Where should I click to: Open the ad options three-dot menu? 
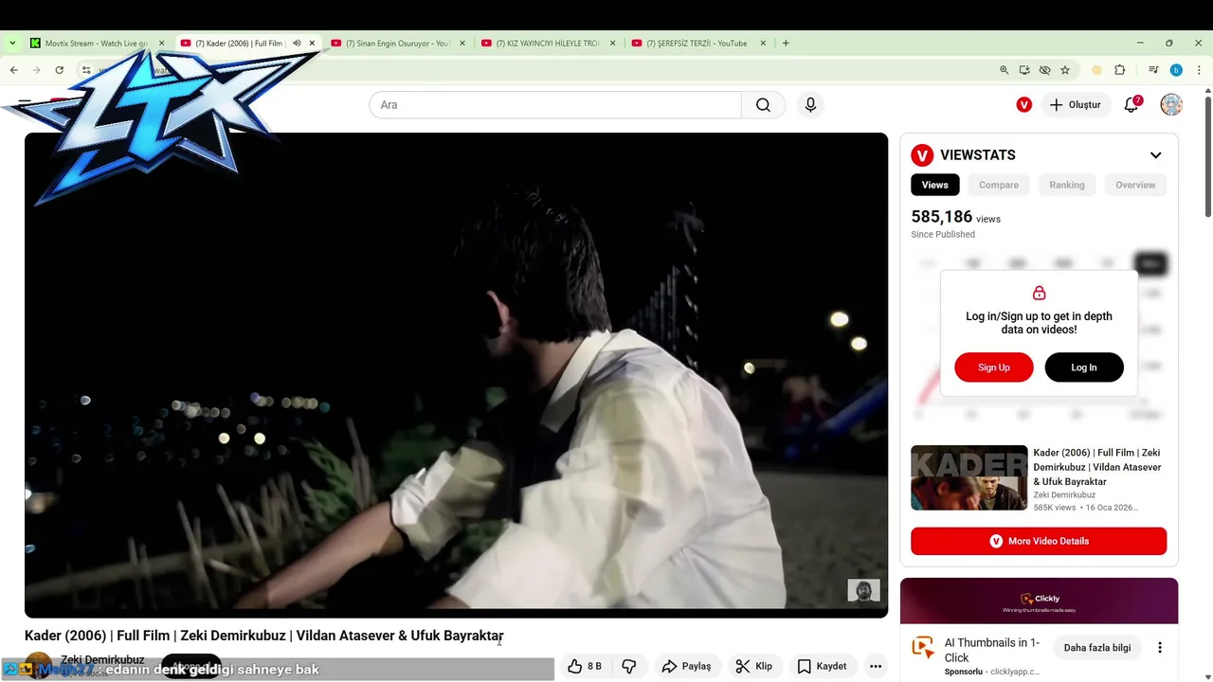(x=1160, y=648)
